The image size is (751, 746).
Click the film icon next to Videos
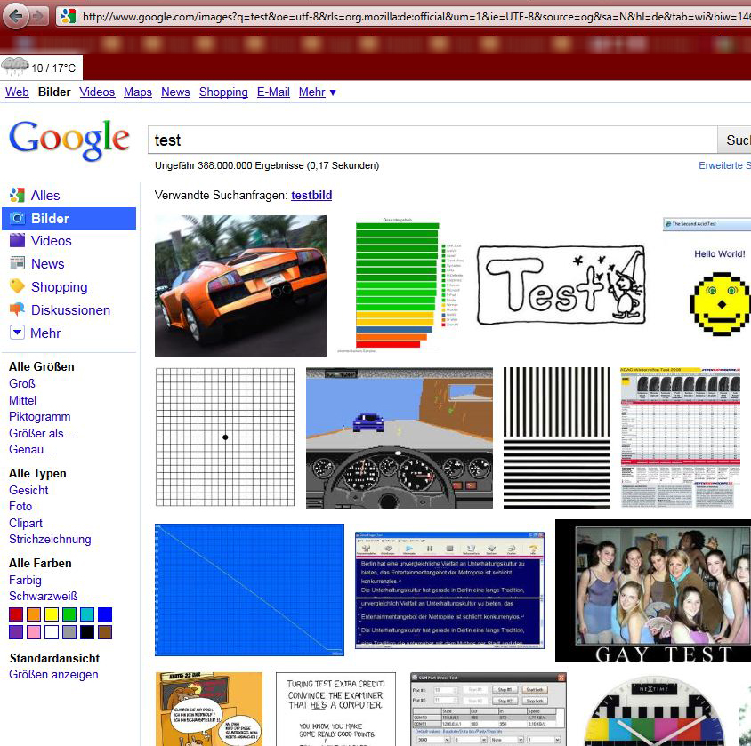coord(17,240)
